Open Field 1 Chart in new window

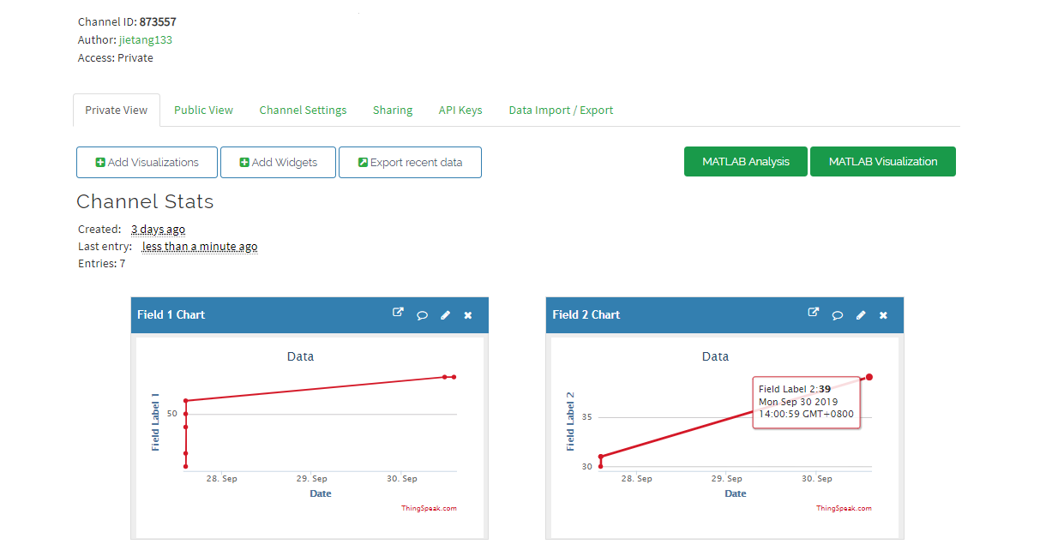tap(398, 314)
